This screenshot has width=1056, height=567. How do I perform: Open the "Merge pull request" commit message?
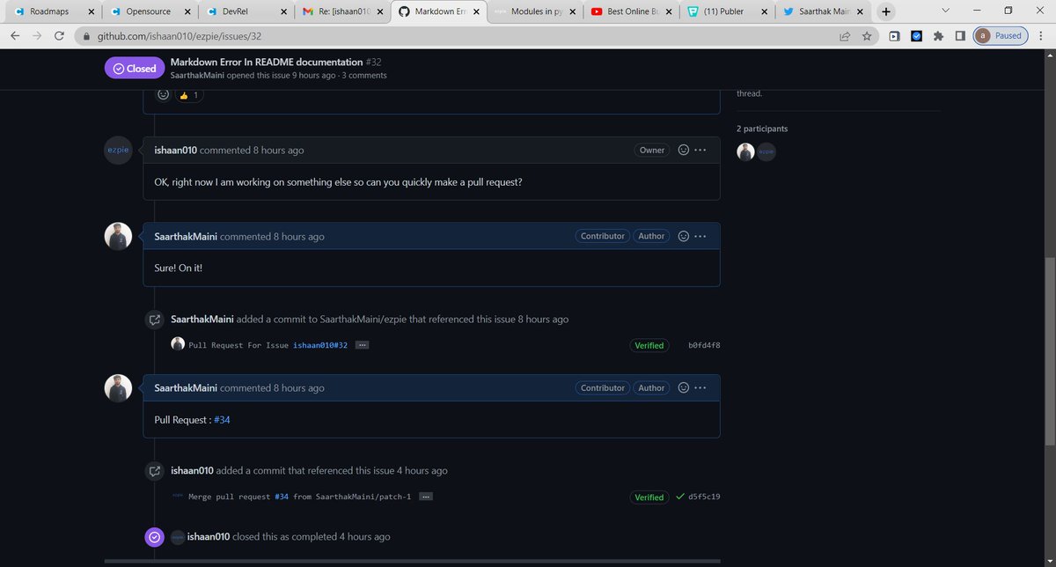pos(230,497)
